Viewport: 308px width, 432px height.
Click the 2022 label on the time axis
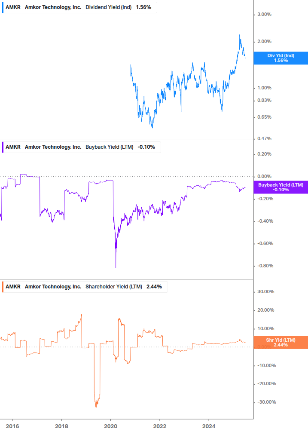[x=160, y=426]
